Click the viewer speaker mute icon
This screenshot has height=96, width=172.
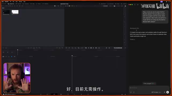pyautogui.click(x=125, y=6)
